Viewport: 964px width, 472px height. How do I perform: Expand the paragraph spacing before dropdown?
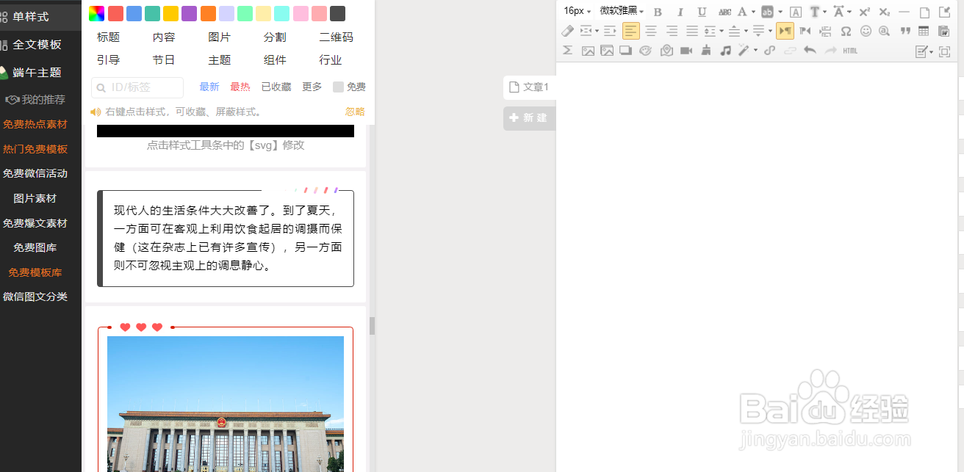click(746, 31)
